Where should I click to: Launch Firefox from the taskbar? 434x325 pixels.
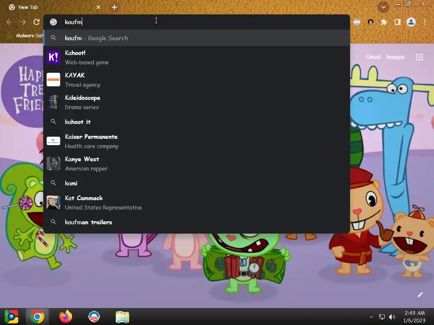point(66,317)
